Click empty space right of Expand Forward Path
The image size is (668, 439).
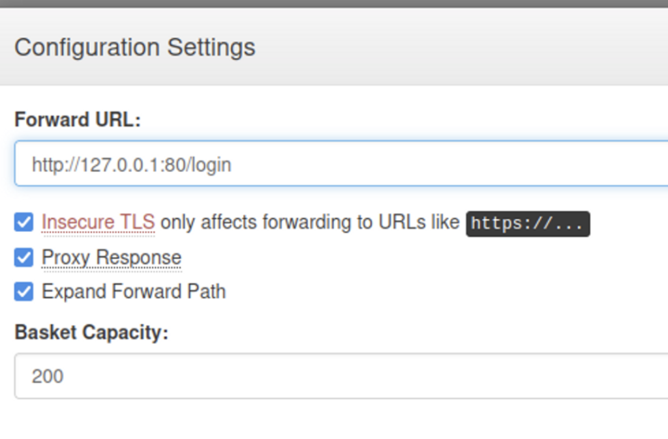click(x=424, y=291)
